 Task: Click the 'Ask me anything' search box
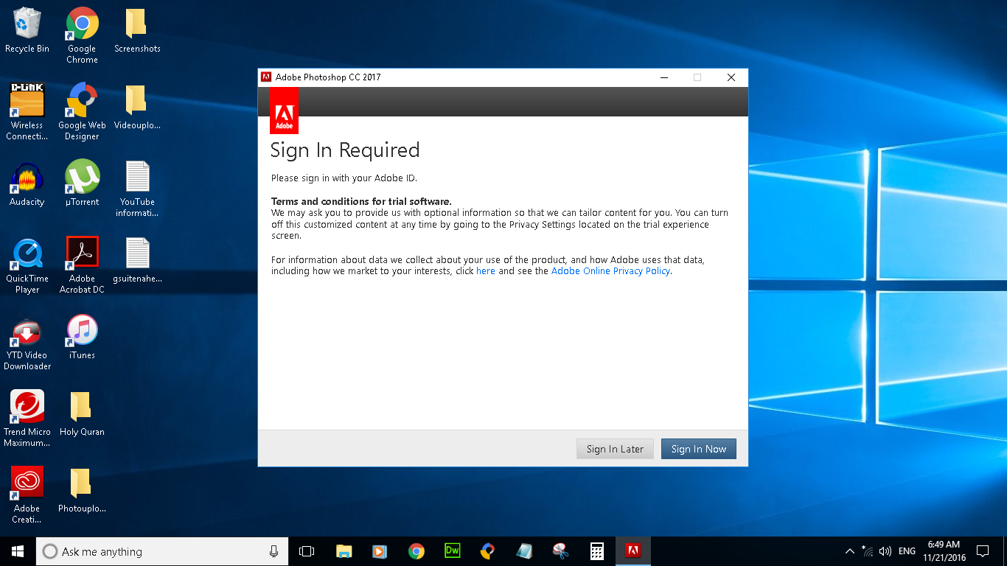(161, 551)
